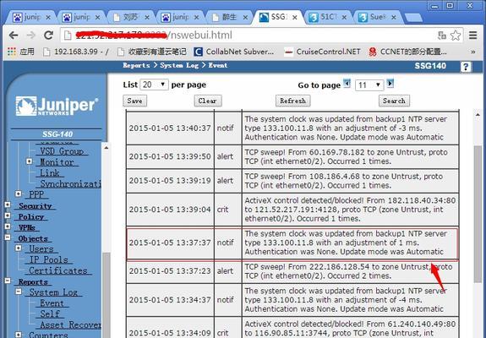The image size is (486, 338).
Task: Expand the Security tree node
Action: 8,204
